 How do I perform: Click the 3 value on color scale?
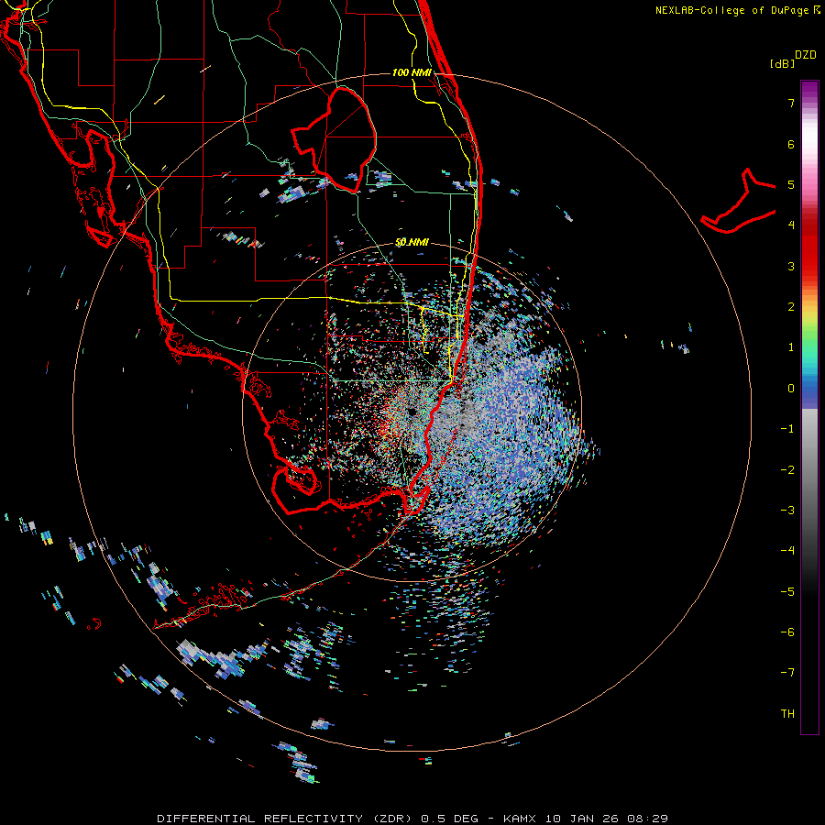pos(791,266)
